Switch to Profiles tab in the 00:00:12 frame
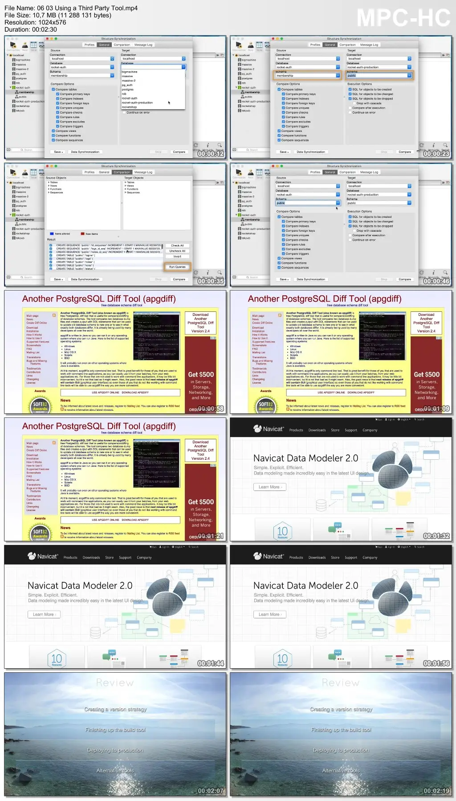 coord(90,45)
